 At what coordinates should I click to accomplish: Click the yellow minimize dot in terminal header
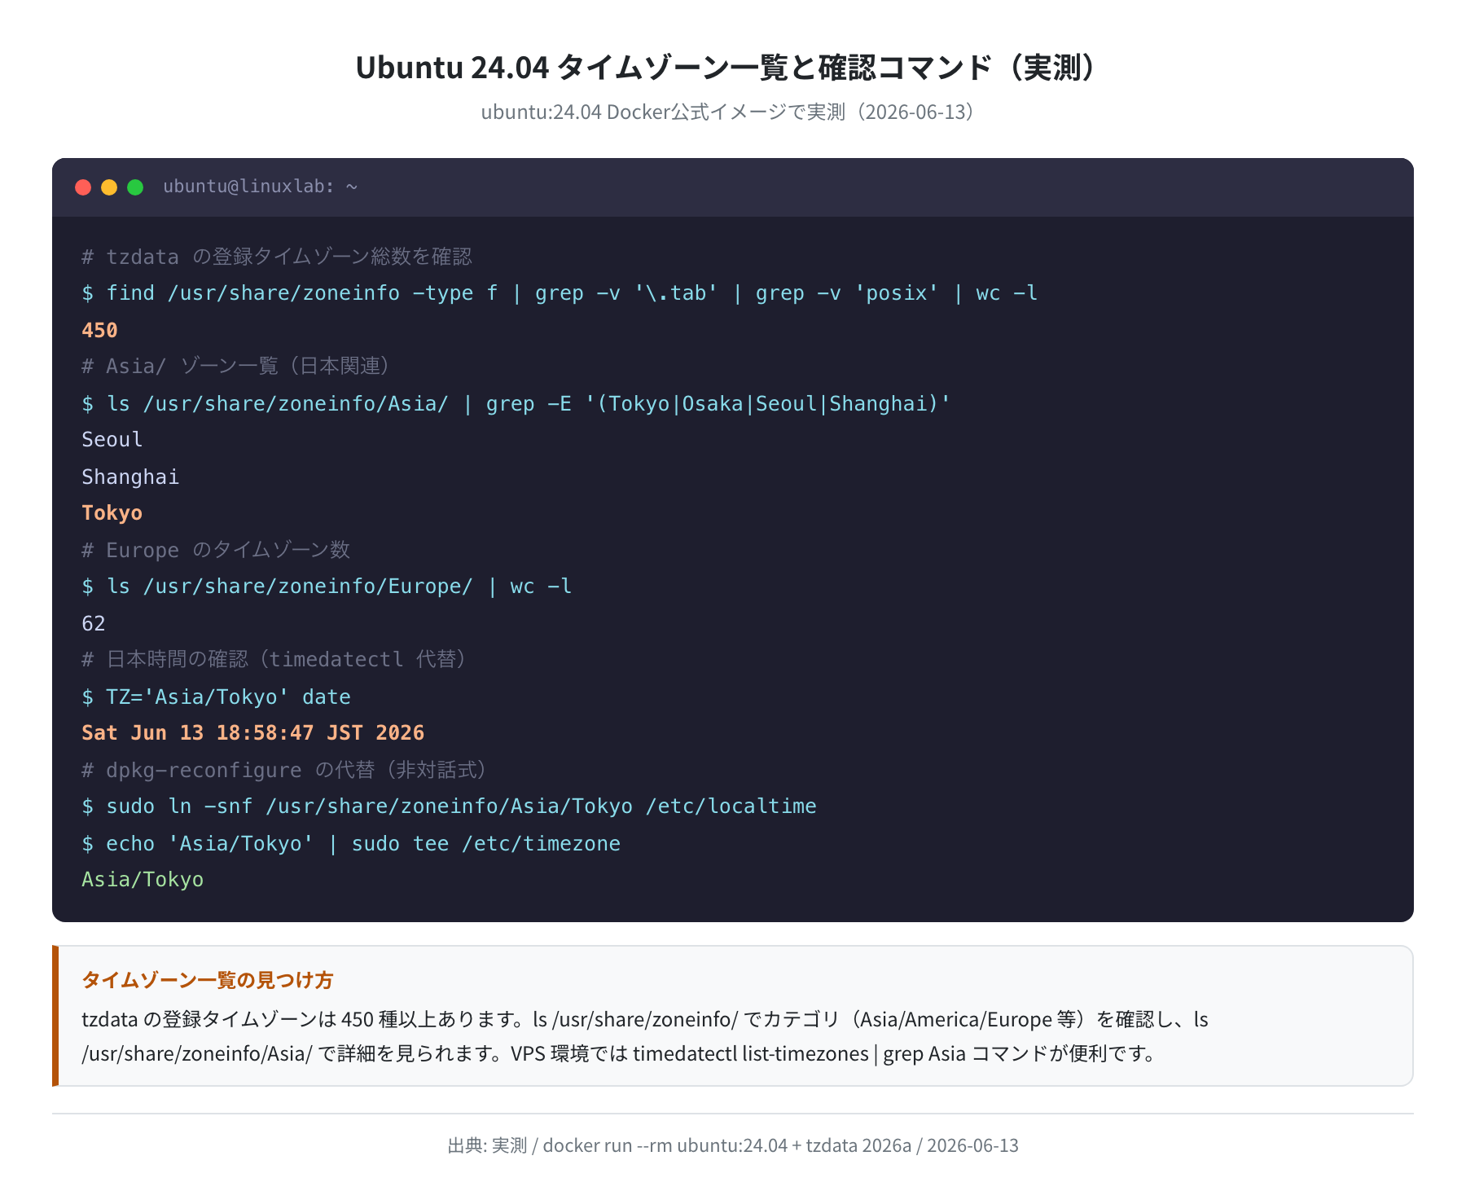click(109, 187)
